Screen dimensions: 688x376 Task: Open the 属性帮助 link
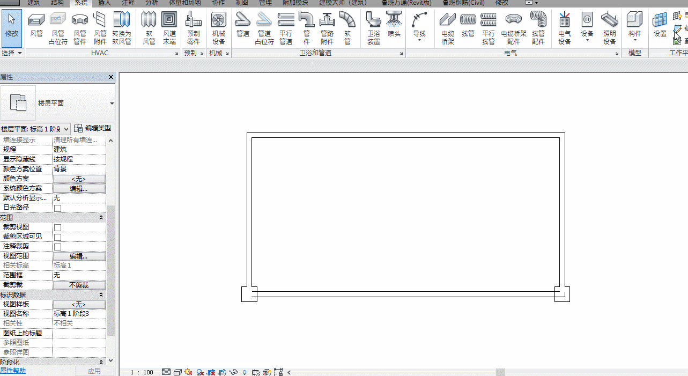tap(13, 371)
